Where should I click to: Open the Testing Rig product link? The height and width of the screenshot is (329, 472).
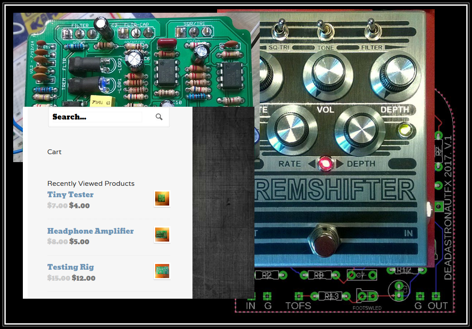click(70, 267)
